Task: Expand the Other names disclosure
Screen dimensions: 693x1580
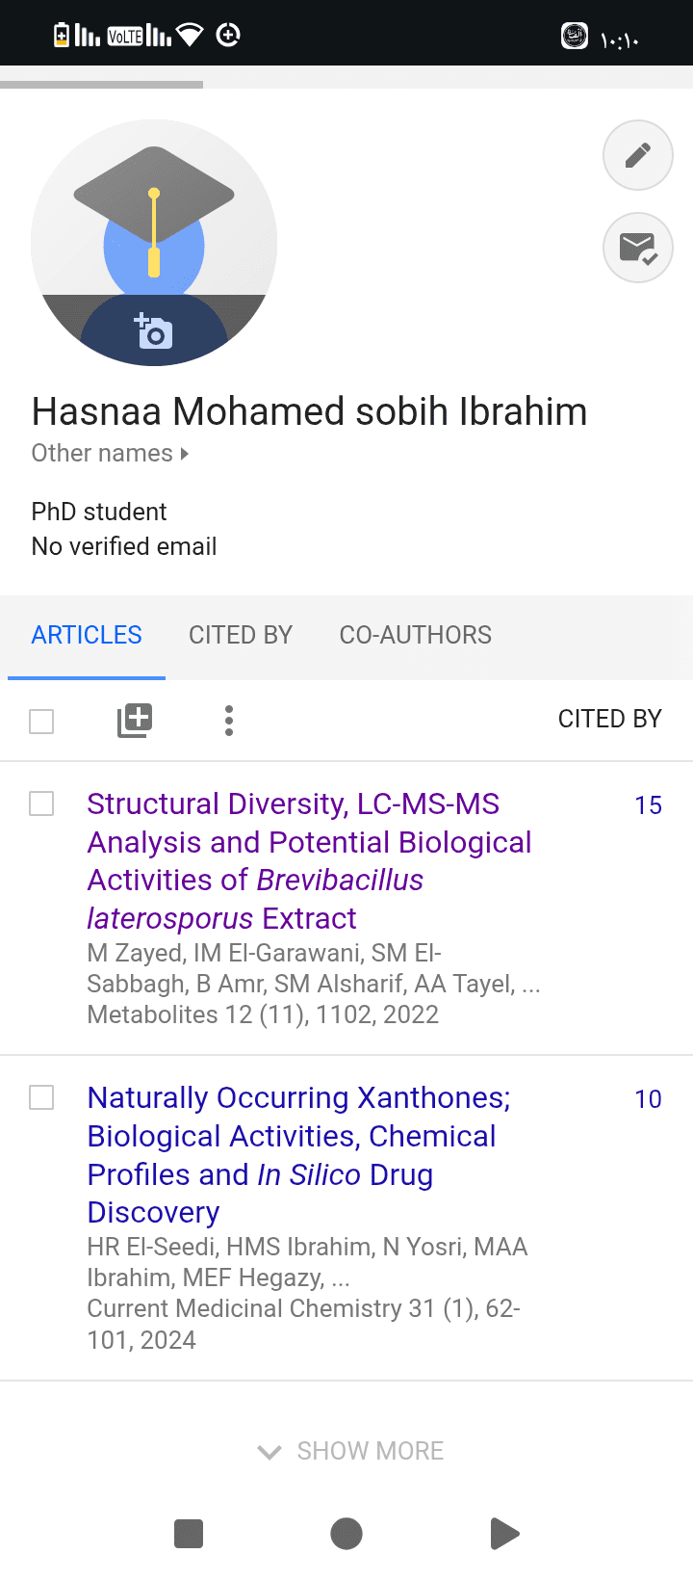Action: pos(110,453)
